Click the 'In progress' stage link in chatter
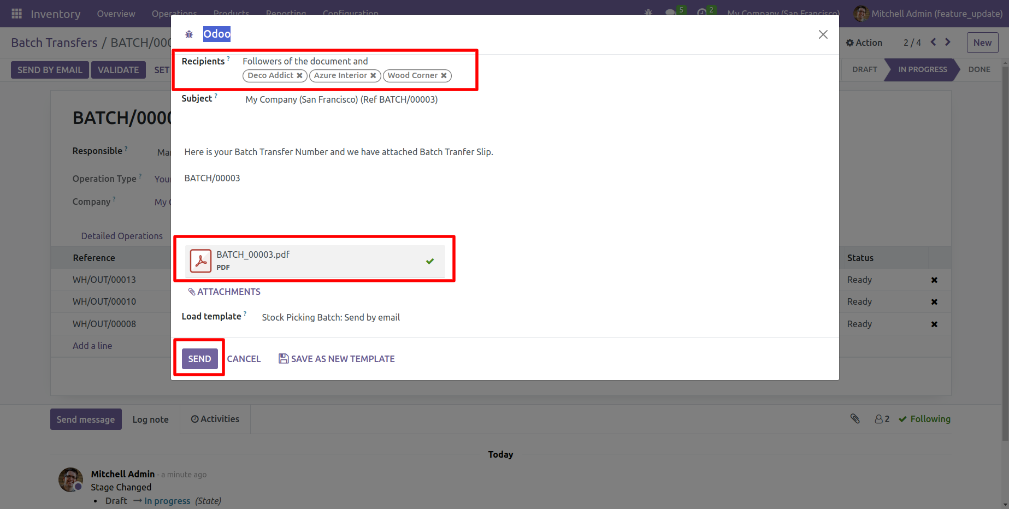The height and width of the screenshot is (509, 1009). [x=167, y=501]
